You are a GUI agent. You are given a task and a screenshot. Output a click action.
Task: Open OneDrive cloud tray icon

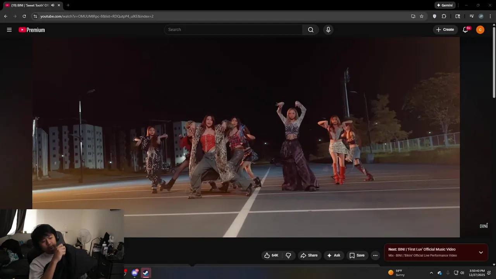[440, 273]
